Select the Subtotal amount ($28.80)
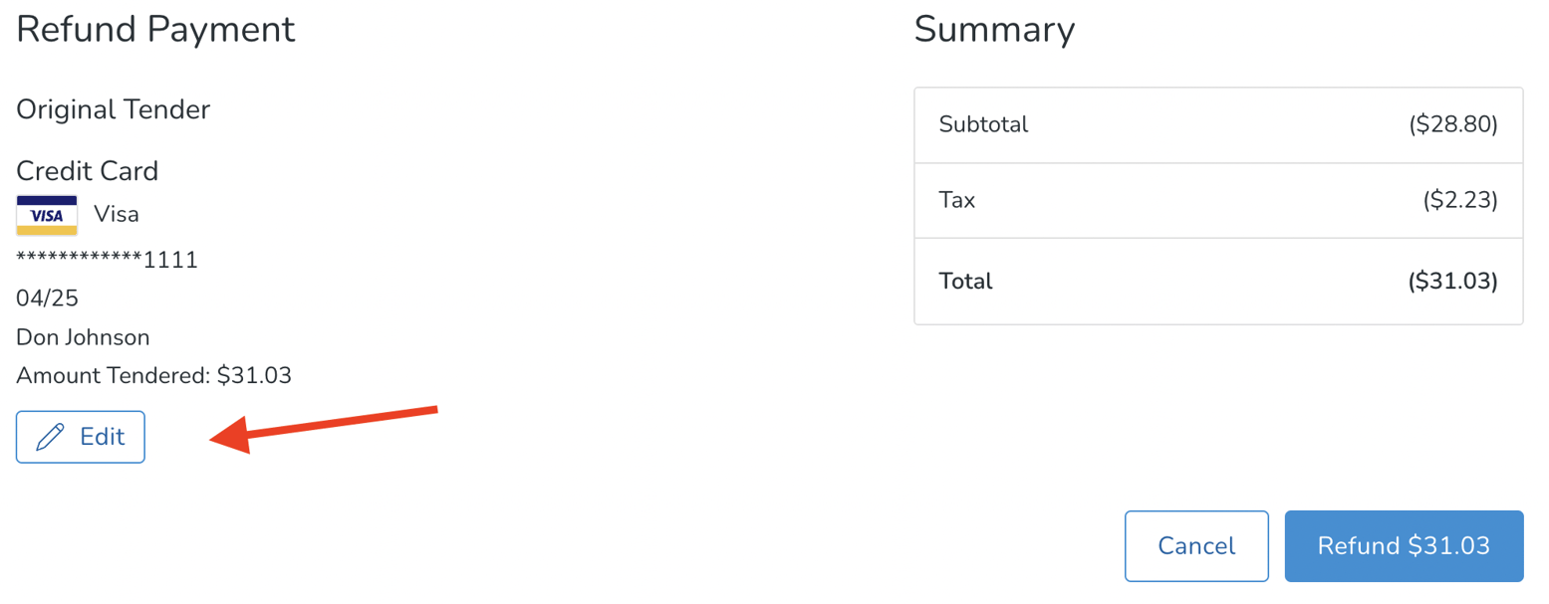Screen dimensions: 1549x604 pyautogui.click(x=1452, y=123)
